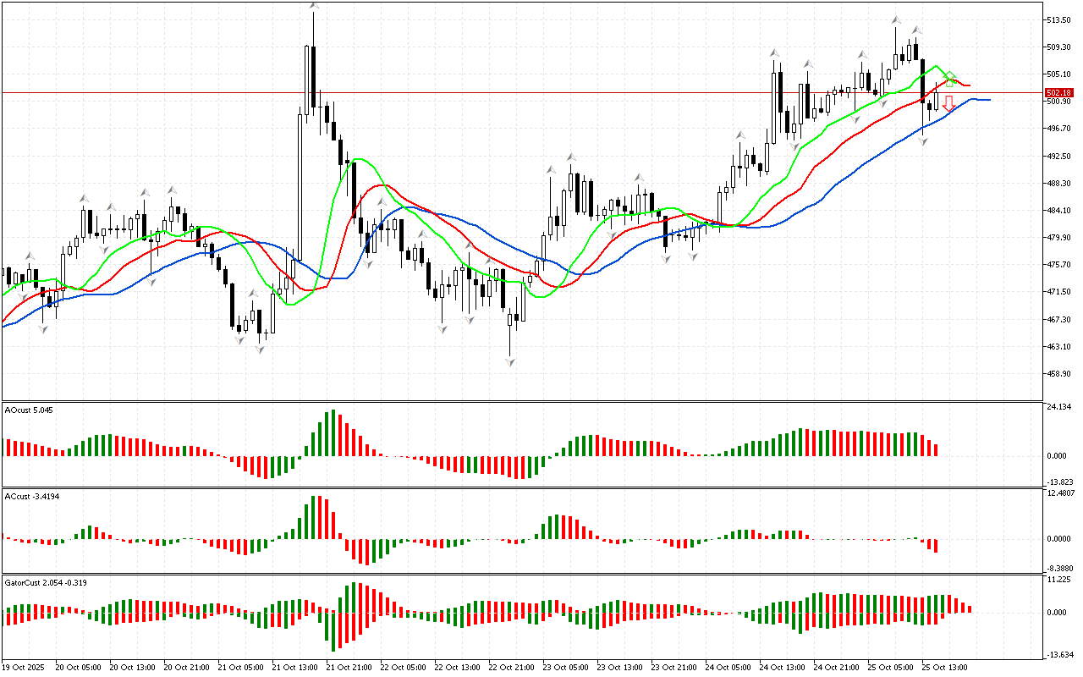Select the red 502.18 current price tag
Image resolution: width=1083 pixels, height=677 pixels.
(1058, 92)
